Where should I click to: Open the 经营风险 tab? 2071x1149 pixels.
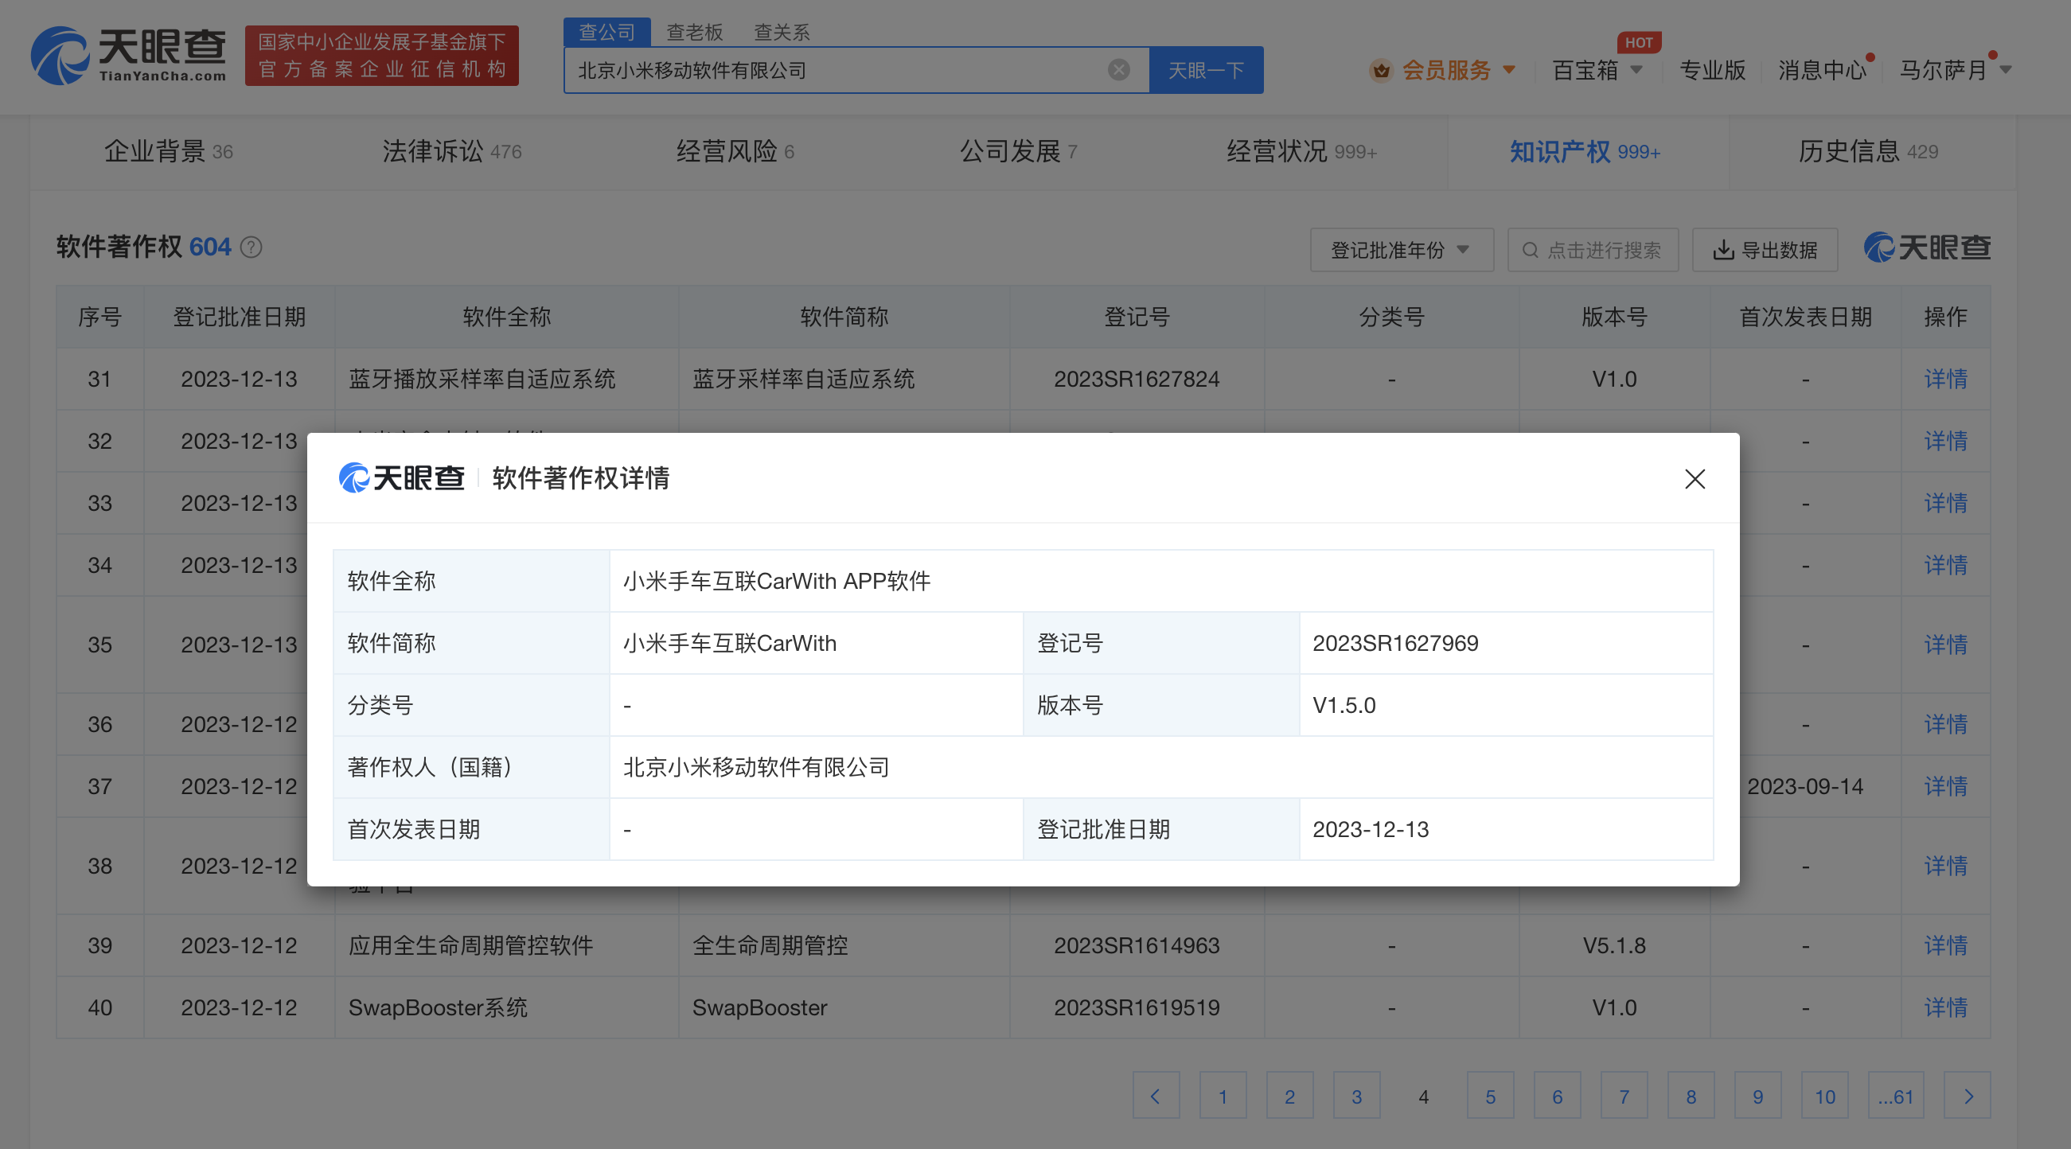(735, 151)
